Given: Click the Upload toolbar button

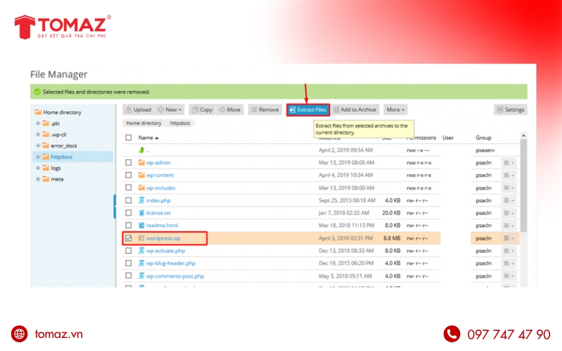Looking at the screenshot, I should 138,110.
